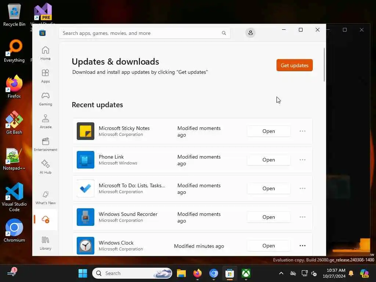Screen dimensions: 376x282
Task: Open Phone Link via its Open button
Action: [268, 160]
